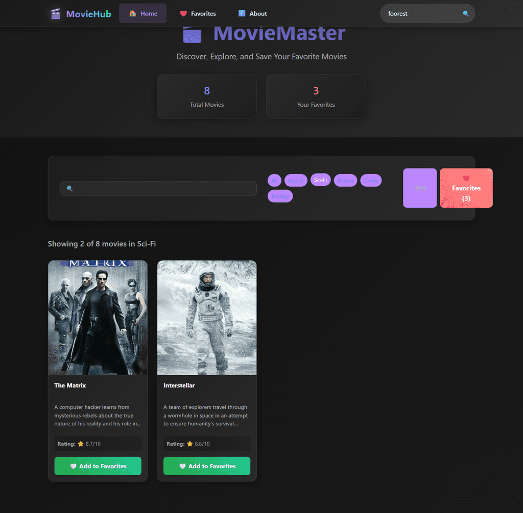The width and height of the screenshot is (523, 513).
Task: Click the star icon in the Interstellar rating
Action: (190, 444)
